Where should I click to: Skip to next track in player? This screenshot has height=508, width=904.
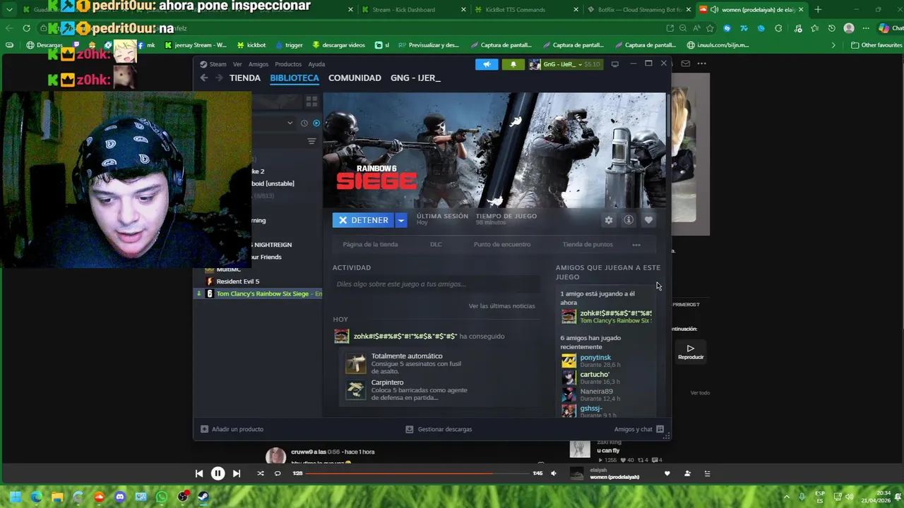pos(237,473)
